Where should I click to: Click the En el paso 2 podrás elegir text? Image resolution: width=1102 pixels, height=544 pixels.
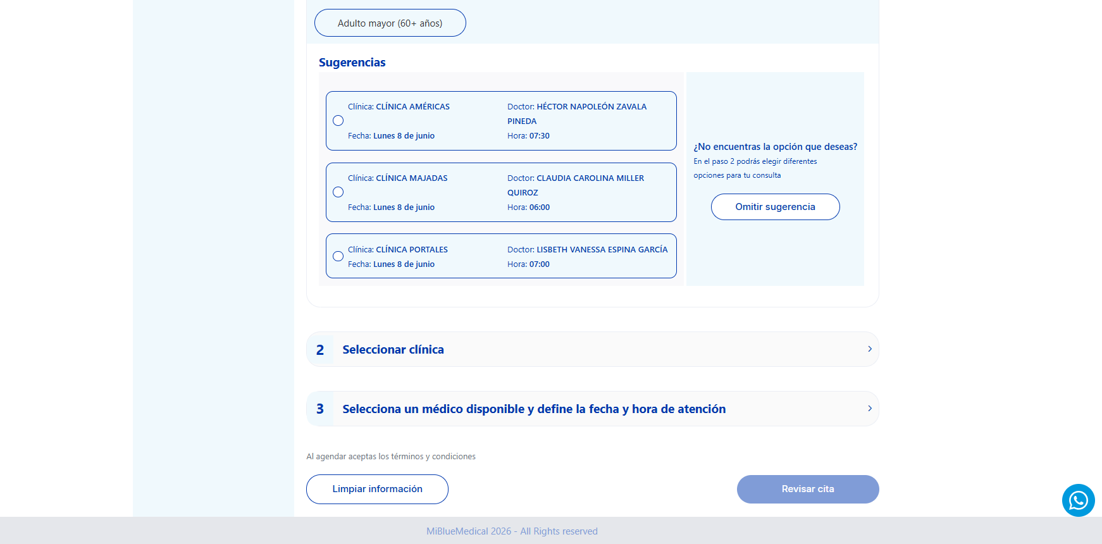[755, 168]
